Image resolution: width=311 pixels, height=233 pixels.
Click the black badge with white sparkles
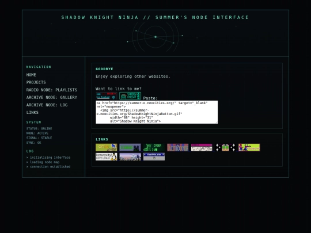tap(225, 147)
